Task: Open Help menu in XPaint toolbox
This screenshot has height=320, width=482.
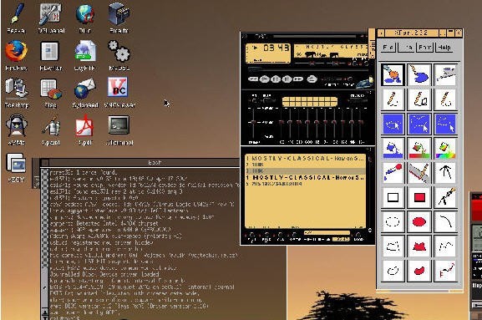Action: pos(444,48)
